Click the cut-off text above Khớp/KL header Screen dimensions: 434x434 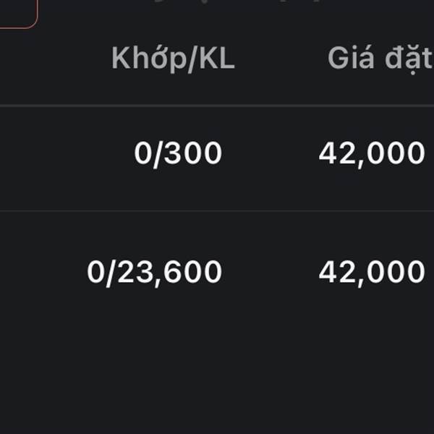[x=238, y=1]
